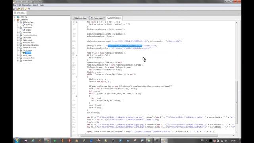The image size is (254, 143).
Task: Collapse the Viante.class tree node
Action: (x=18, y=50)
